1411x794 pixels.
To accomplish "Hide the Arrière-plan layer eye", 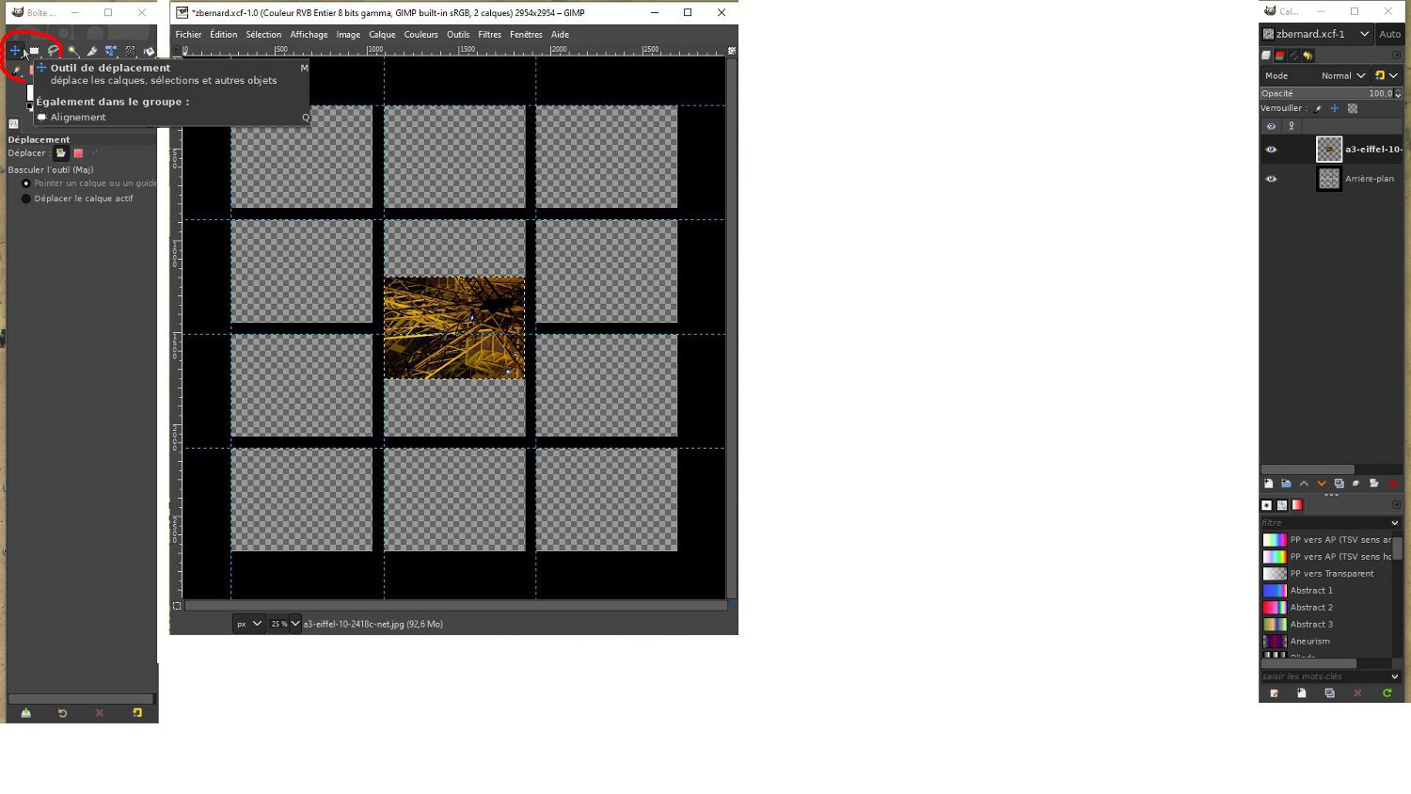I will 1271,179.
